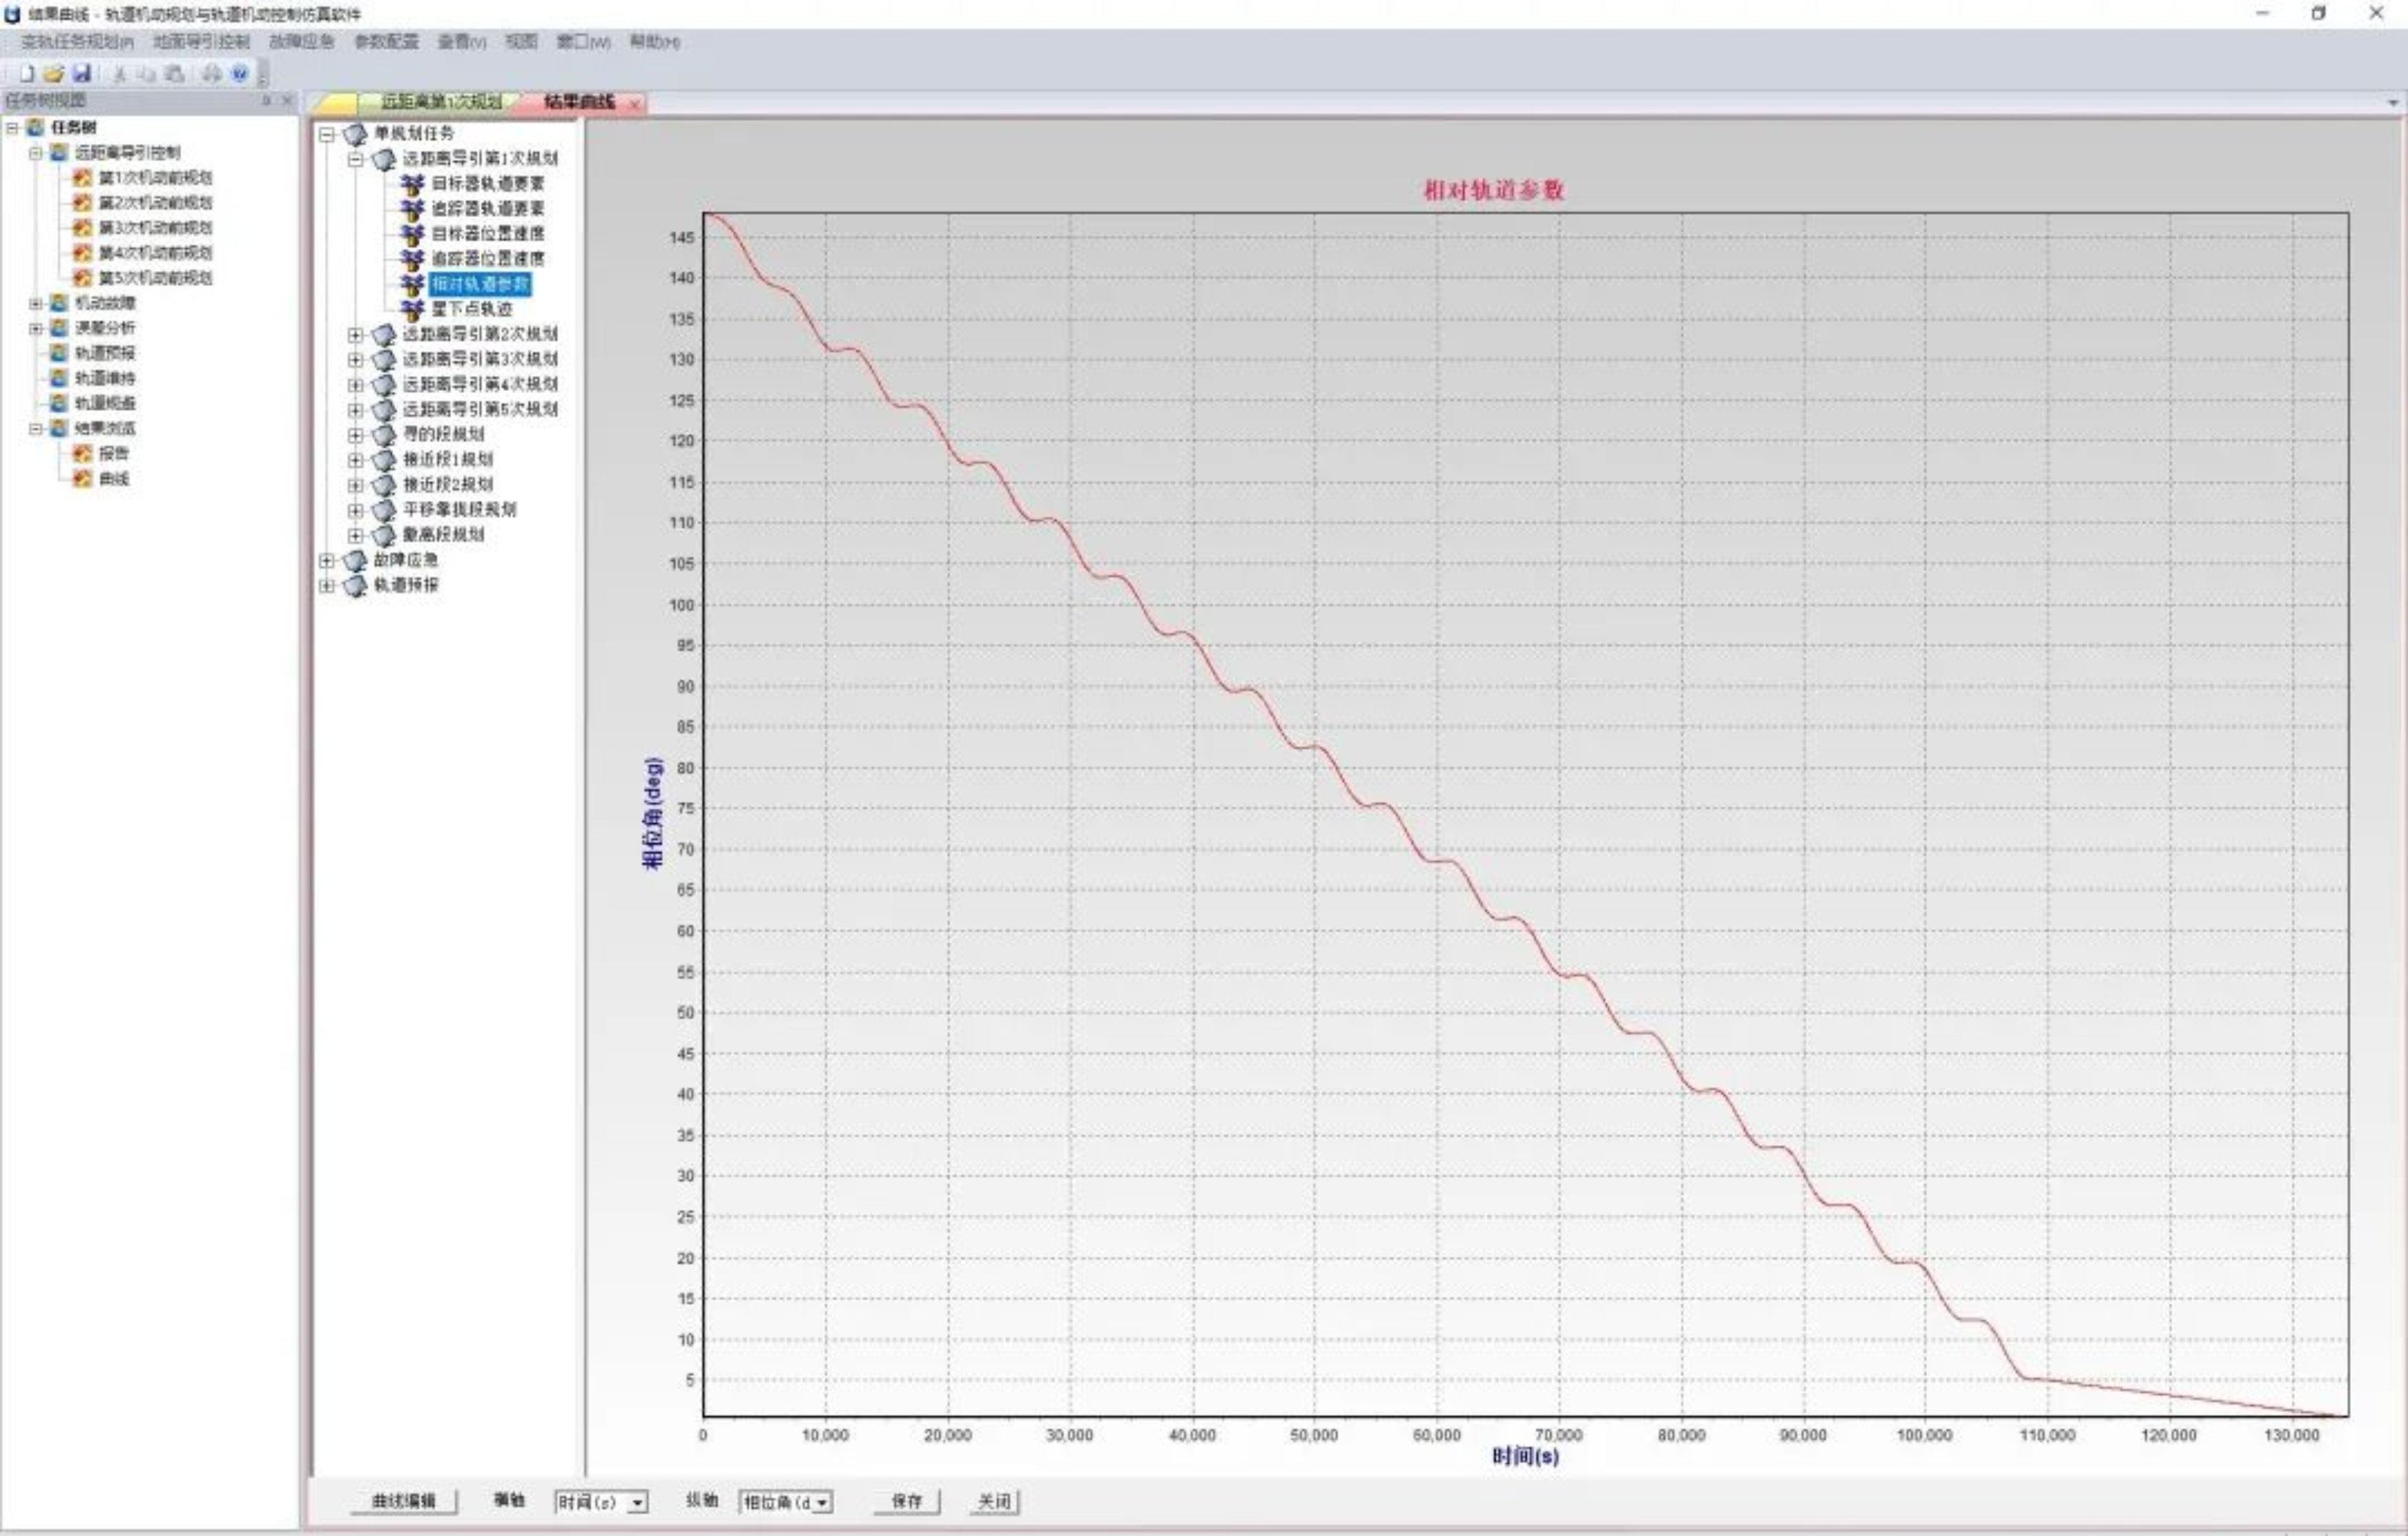This screenshot has height=1536, width=2408.
Task: Collapse the 单规划任务 node
Action: click(327, 134)
